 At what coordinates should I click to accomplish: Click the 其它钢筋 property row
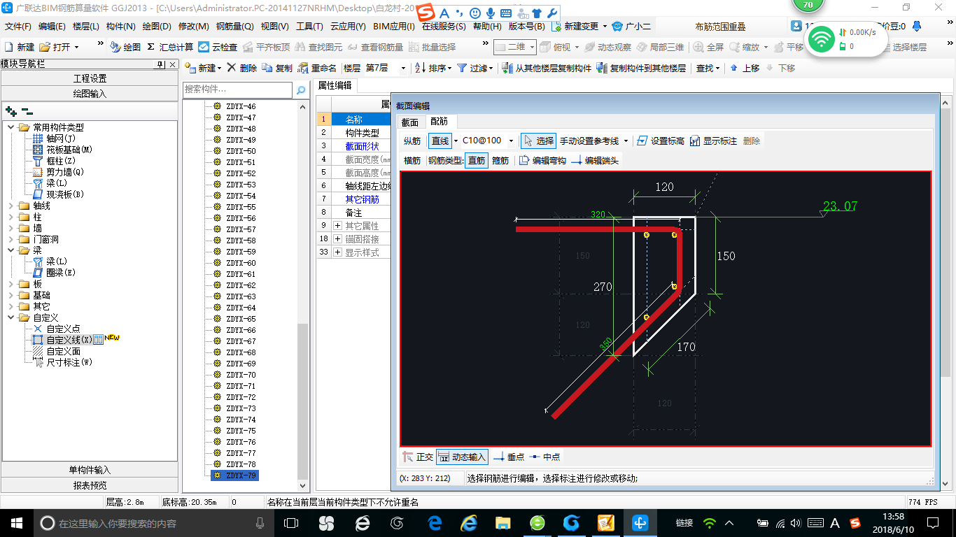[363, 199]
